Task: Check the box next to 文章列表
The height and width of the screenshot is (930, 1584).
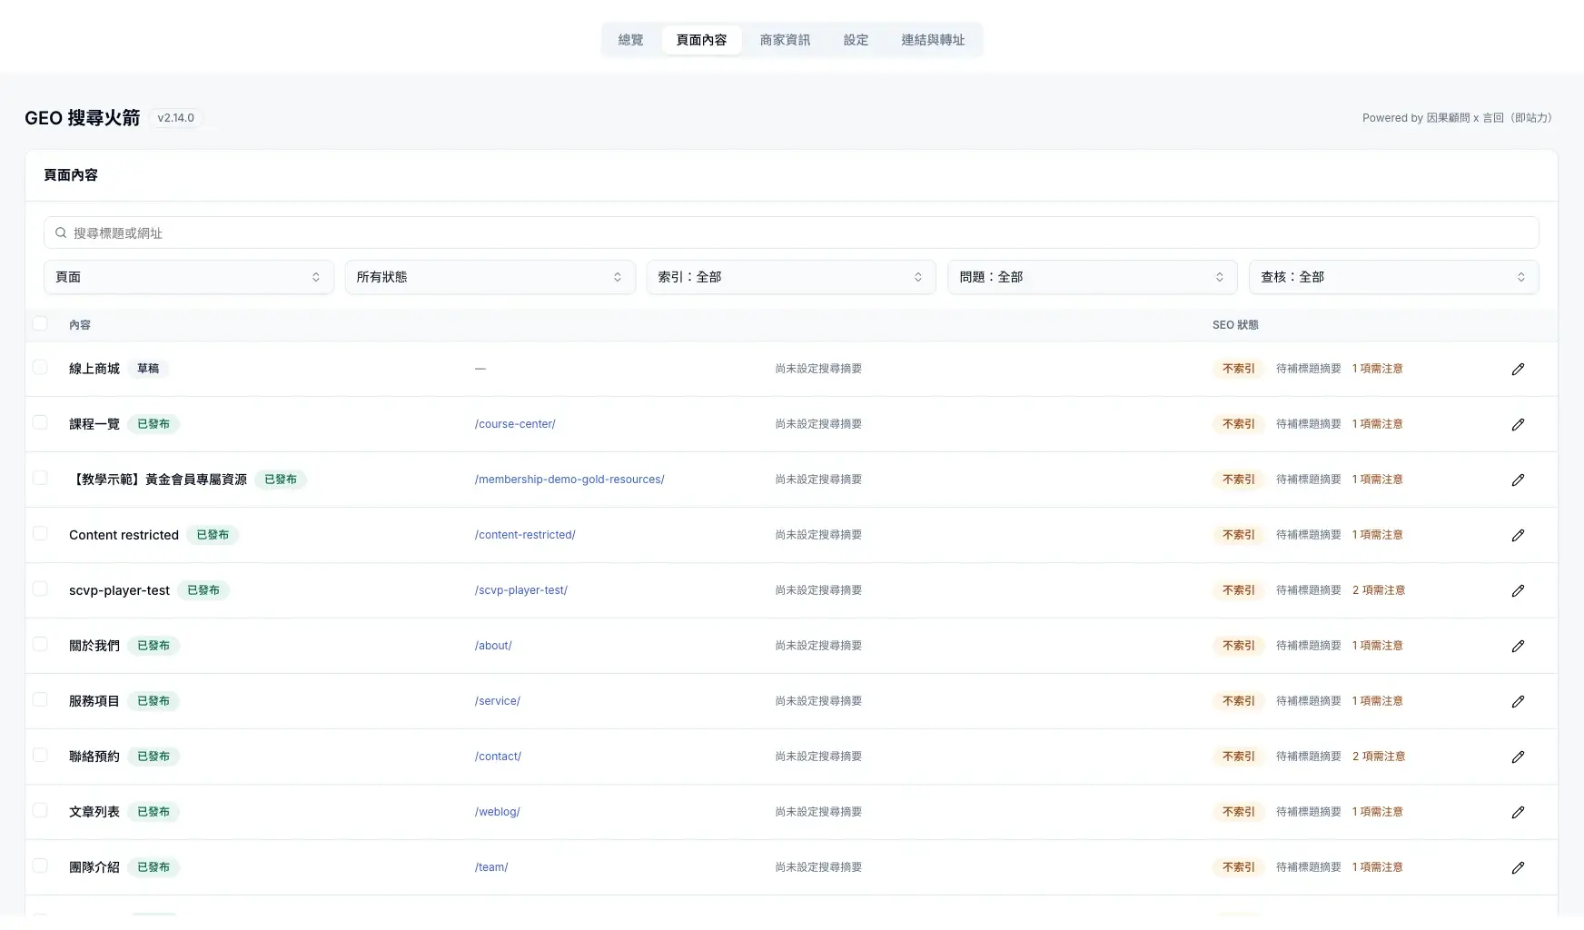Action: 40,810
